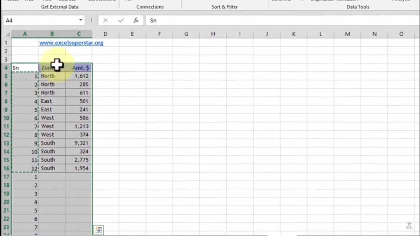Click the East cell in row 8

(52, 101)
